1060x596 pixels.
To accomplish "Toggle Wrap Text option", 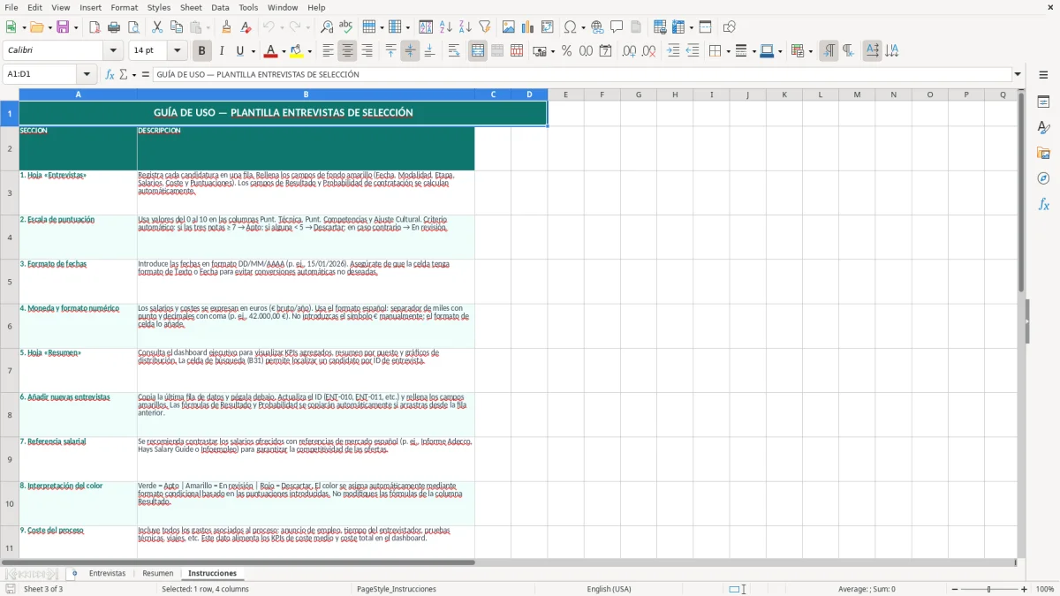I will [x=454, y=51].
